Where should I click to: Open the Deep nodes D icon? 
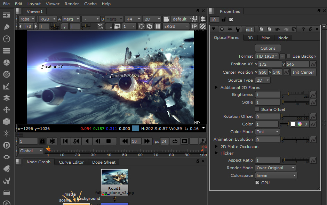[7, 145]
